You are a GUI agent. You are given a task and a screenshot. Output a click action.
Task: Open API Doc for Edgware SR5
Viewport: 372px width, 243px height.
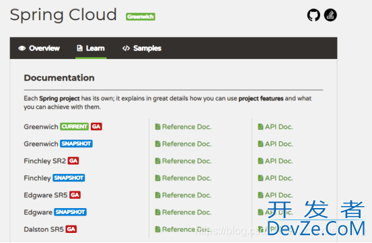275,195
